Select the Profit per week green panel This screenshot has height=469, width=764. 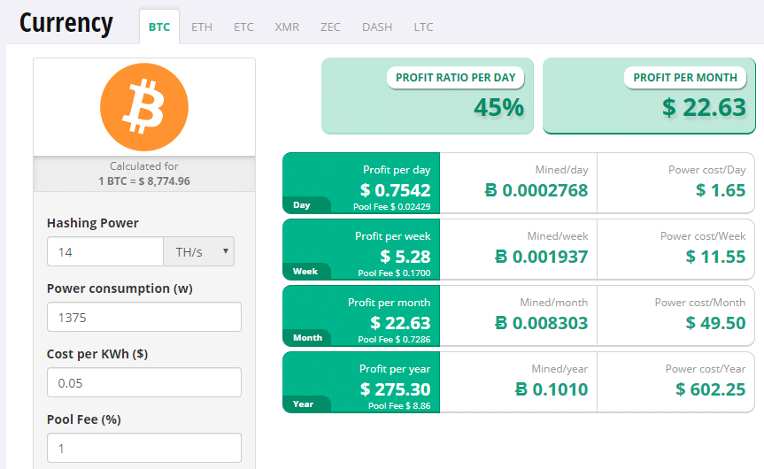(361, 250)
